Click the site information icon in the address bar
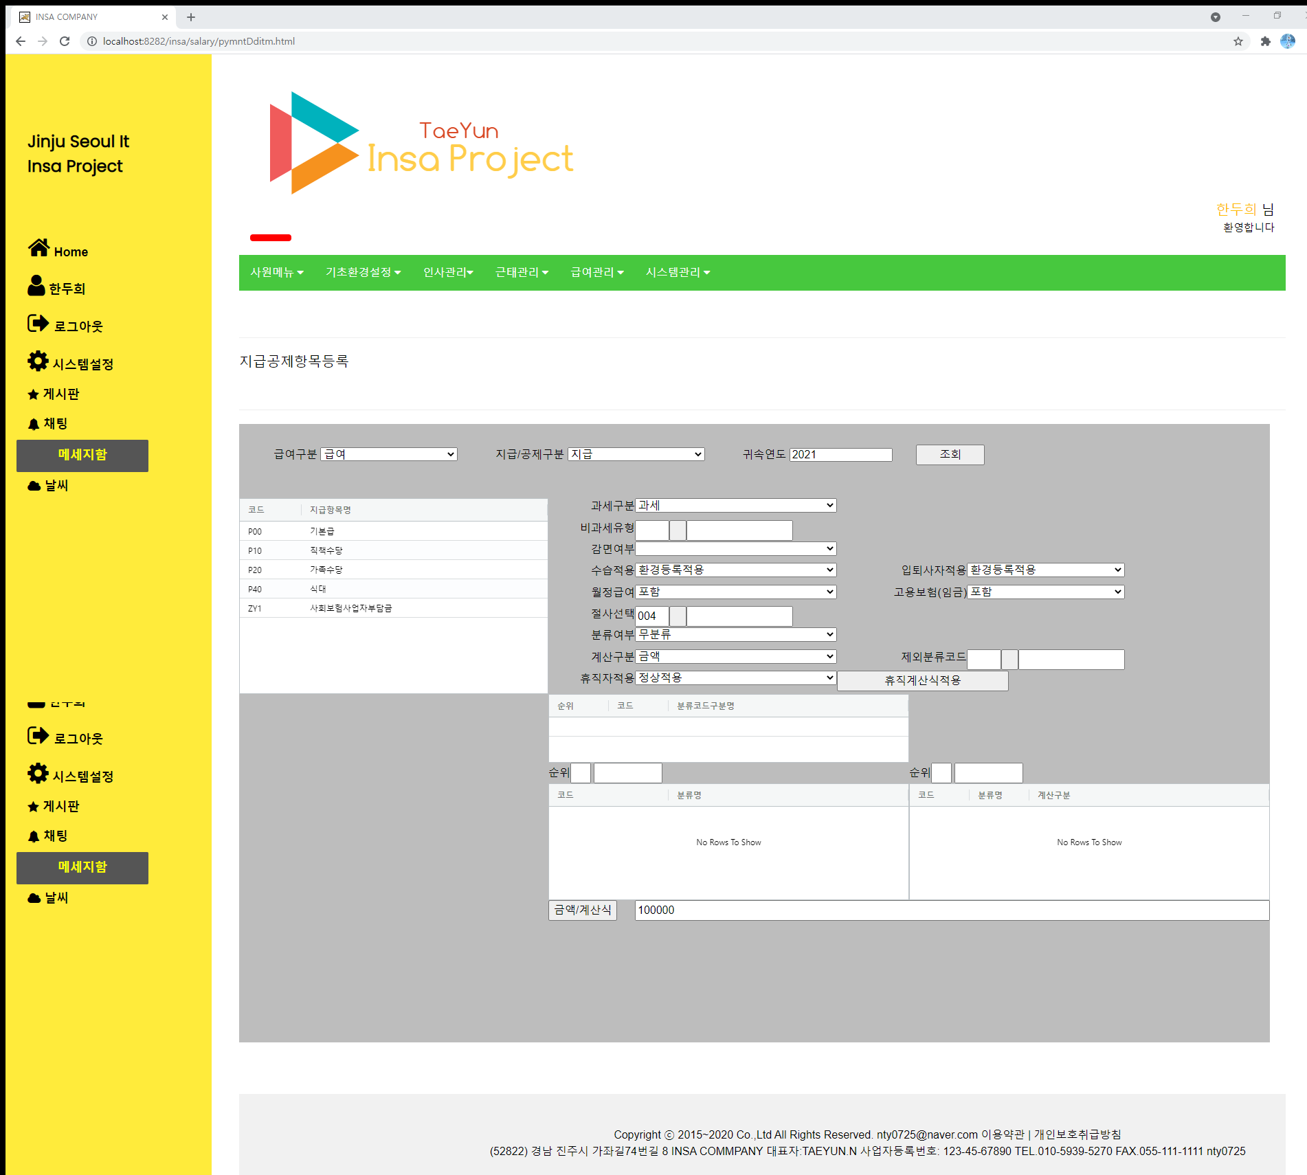The width and height of the screenshot is (1307, 1175). tap(92, 41)
